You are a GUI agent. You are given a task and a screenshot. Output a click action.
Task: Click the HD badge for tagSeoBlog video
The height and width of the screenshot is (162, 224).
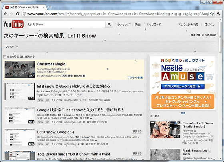[48, 144]
